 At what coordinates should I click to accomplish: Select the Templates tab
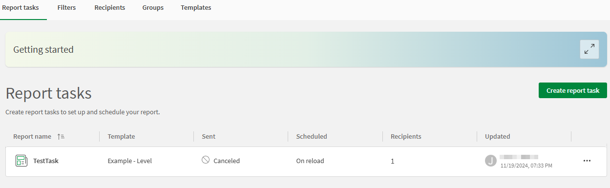pyautogui.click(x=196, y=8)
